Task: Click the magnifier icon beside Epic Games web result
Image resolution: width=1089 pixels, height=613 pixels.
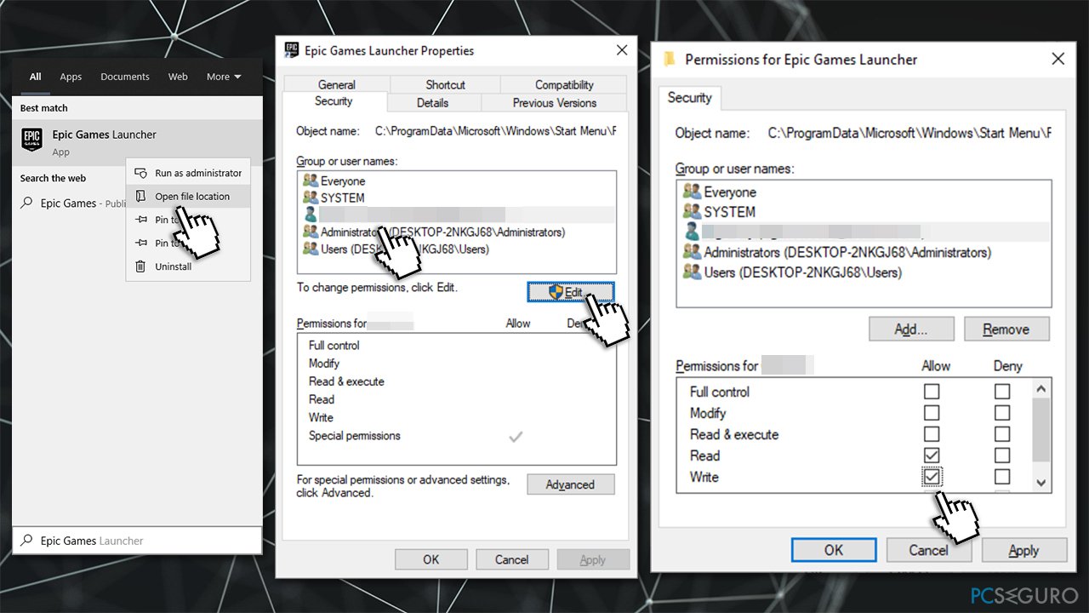Action: point(27,203)
